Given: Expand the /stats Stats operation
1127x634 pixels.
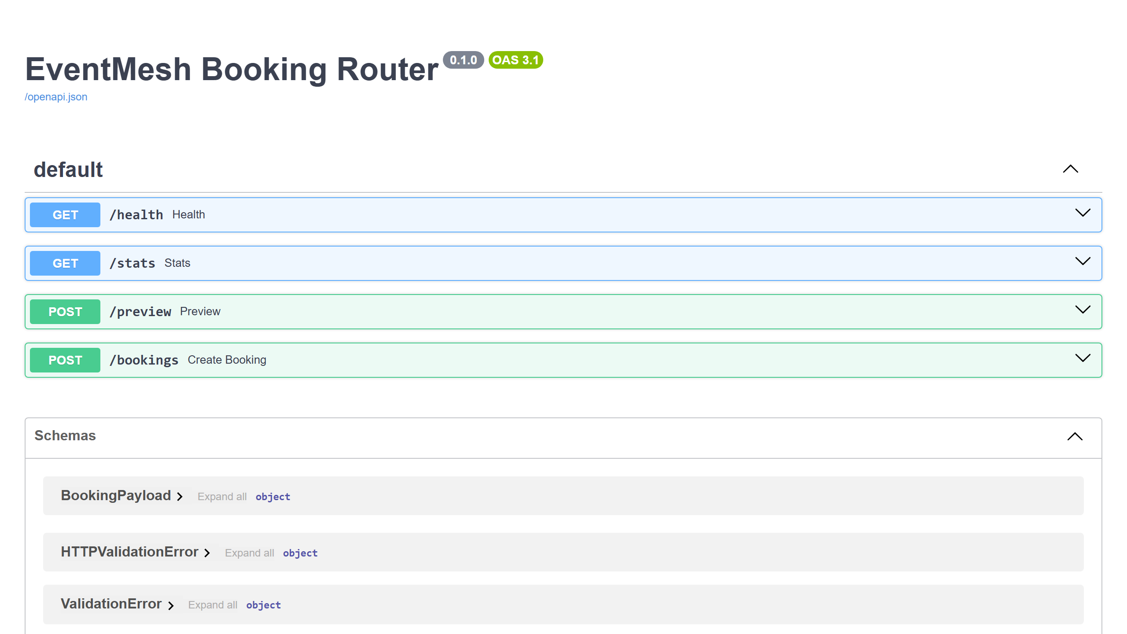Looking at the screenshot, I should [x=1083, y=262].
